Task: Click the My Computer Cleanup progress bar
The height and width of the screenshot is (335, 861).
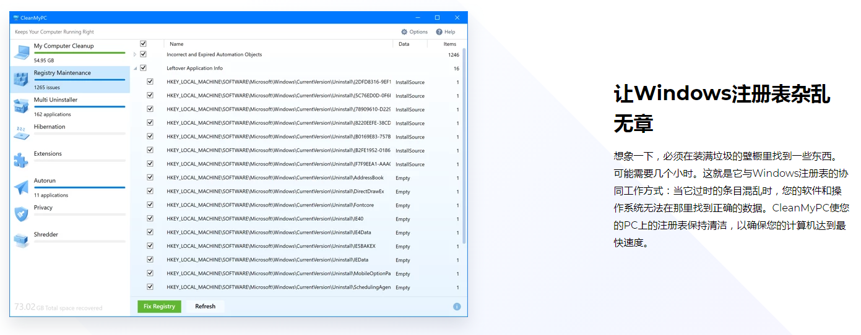Action: pos(79,53)
